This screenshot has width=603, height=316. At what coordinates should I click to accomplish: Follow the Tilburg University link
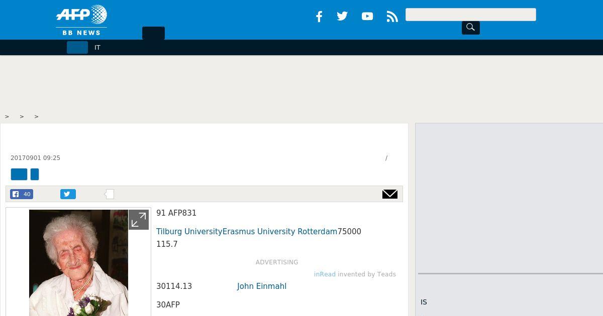point(189,232)
